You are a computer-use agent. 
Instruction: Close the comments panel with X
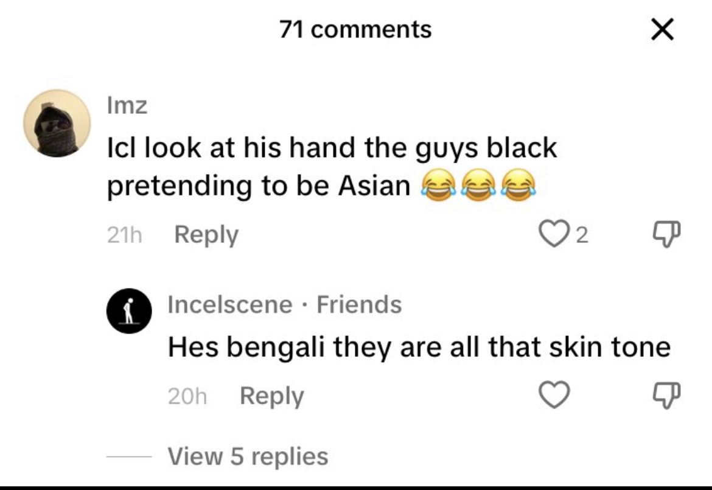(x=663, y=29)
